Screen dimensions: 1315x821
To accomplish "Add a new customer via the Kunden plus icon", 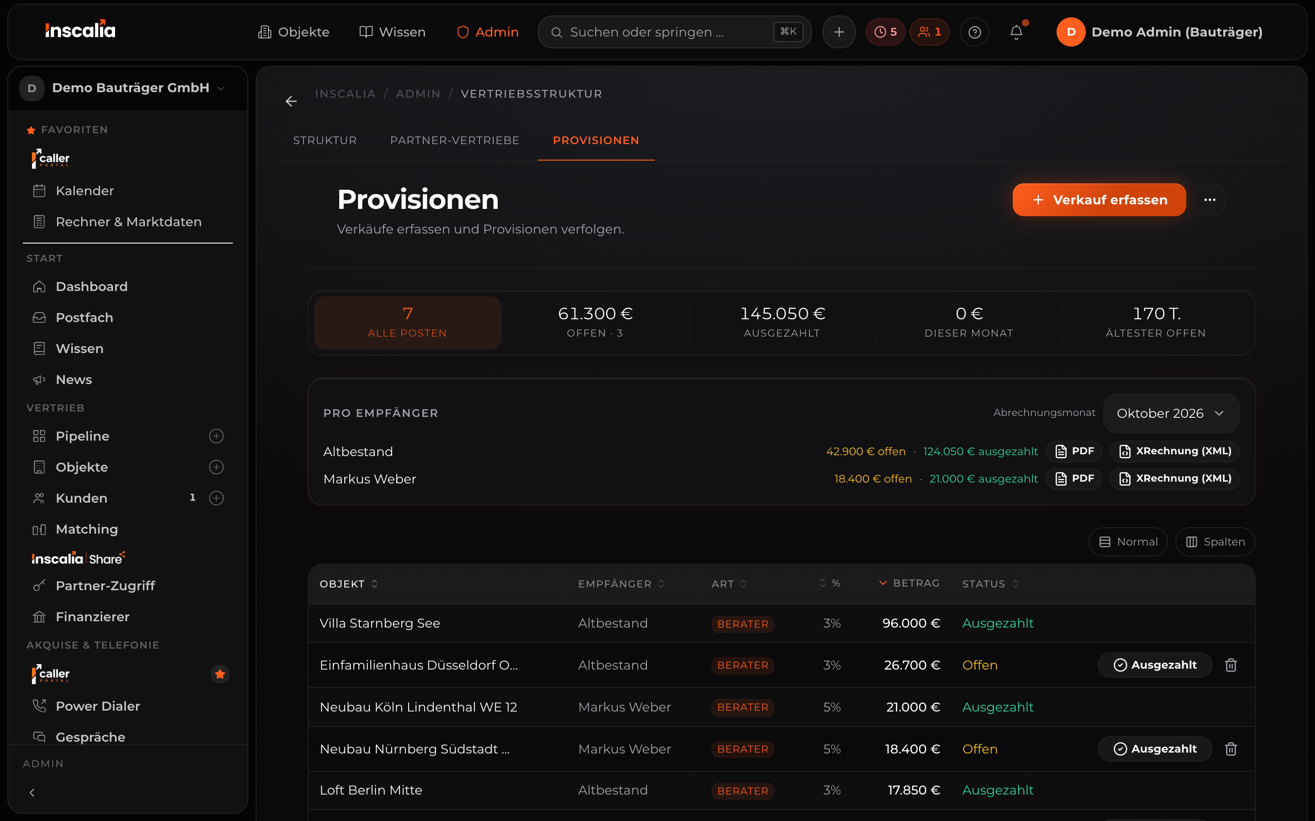I will click(216, 498).
